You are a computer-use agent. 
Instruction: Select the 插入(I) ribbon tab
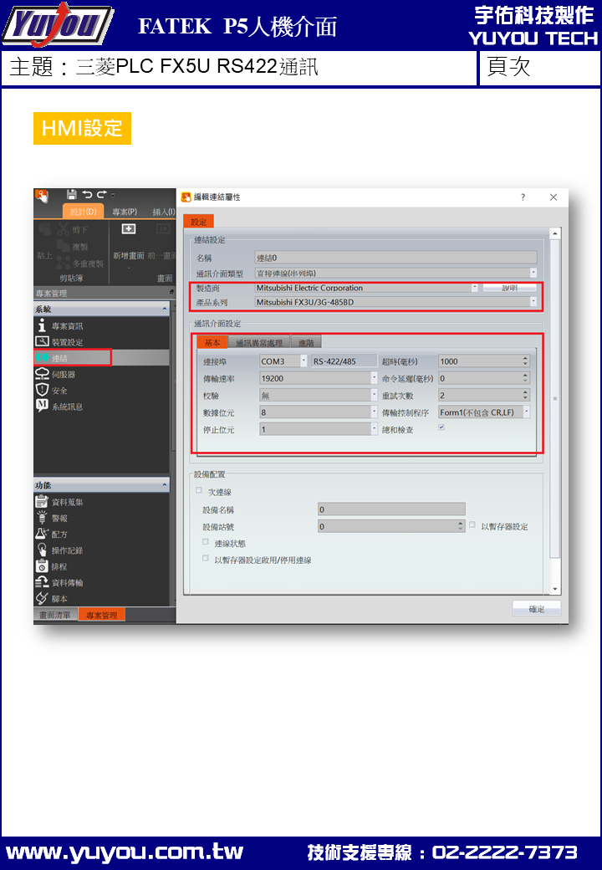[x=164, y=212]
